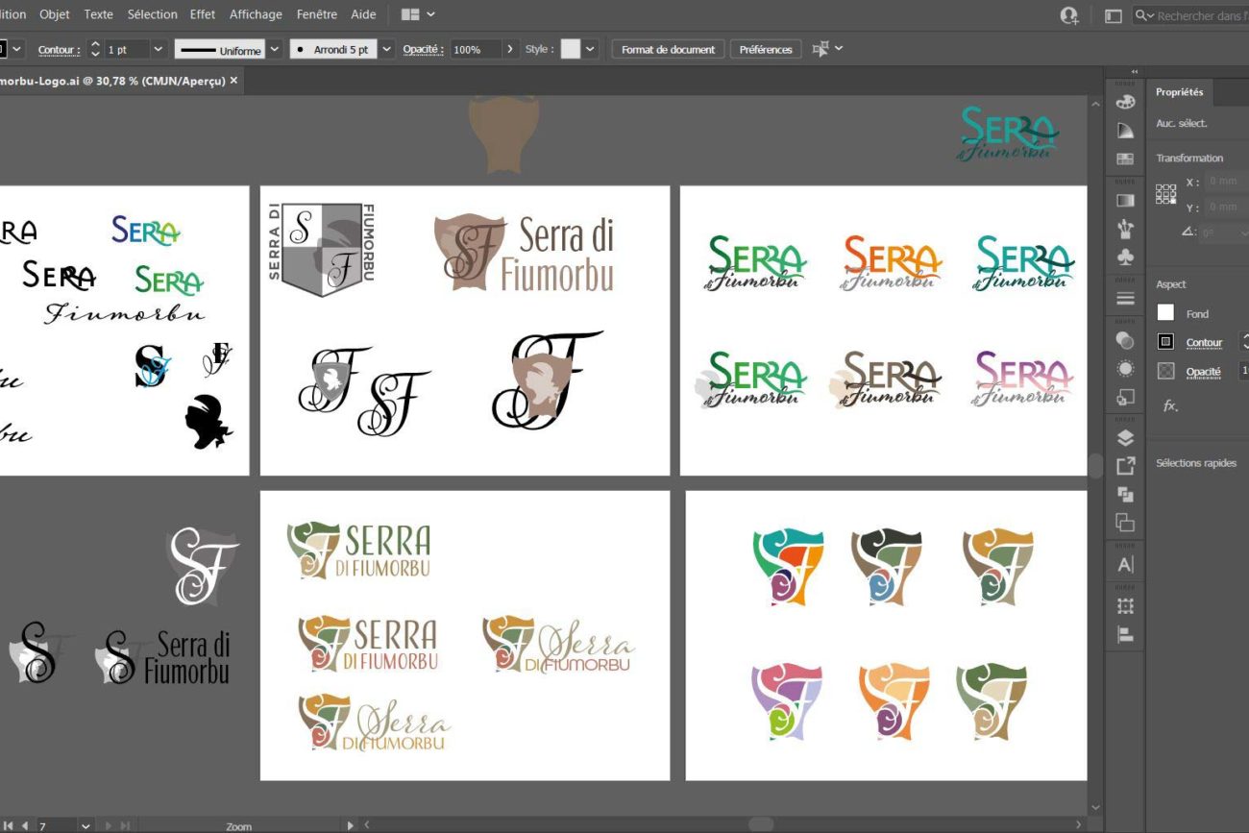1249x833 pixels.
Task: Open the Gradient panel icon
Action: coord(1124,200)
